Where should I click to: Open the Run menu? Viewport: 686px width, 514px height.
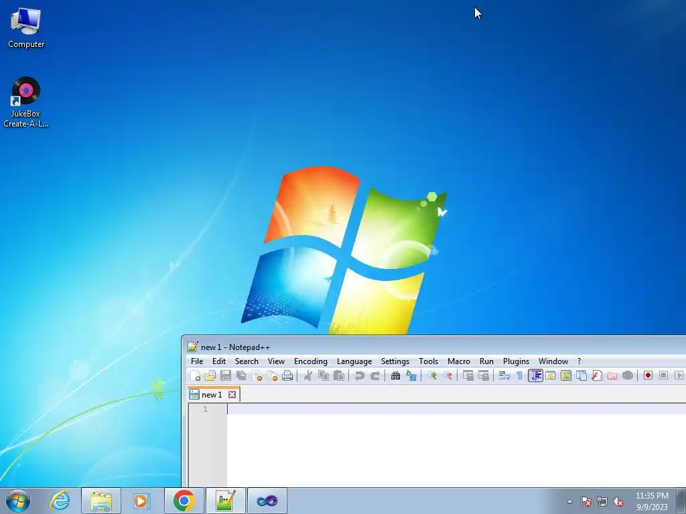(x=486, y=361)
